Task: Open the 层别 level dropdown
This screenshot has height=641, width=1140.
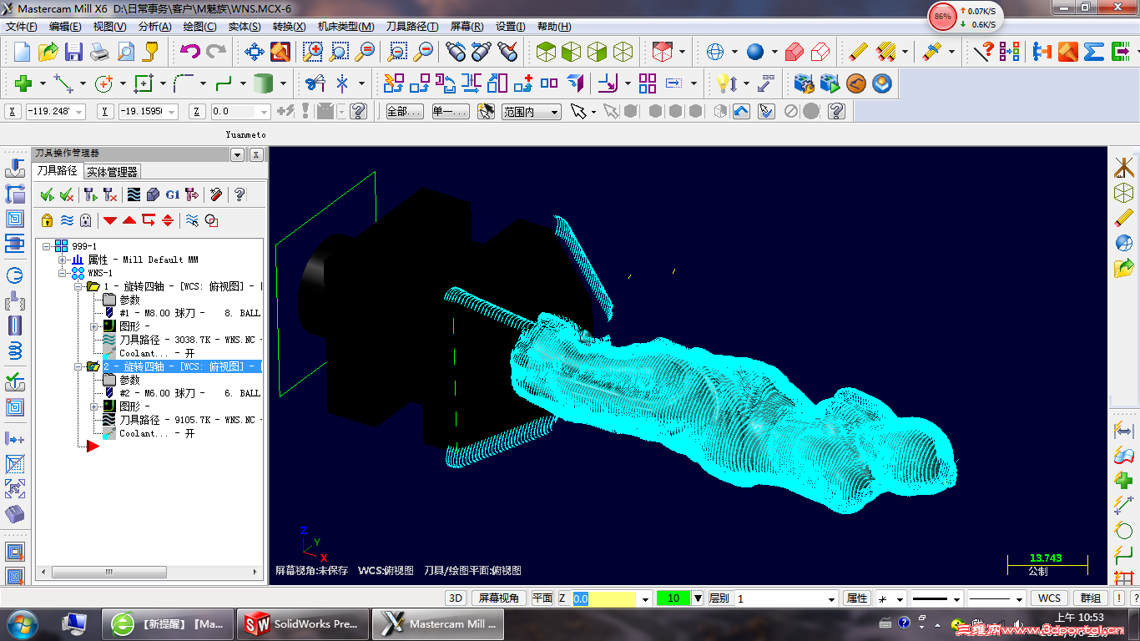Action: click(x=830, y=598)
